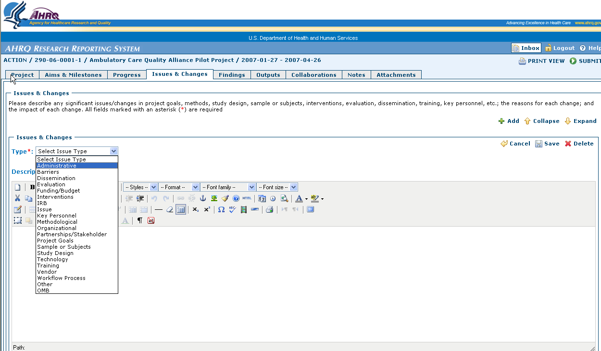Apply the text color A button

point(299,198)
